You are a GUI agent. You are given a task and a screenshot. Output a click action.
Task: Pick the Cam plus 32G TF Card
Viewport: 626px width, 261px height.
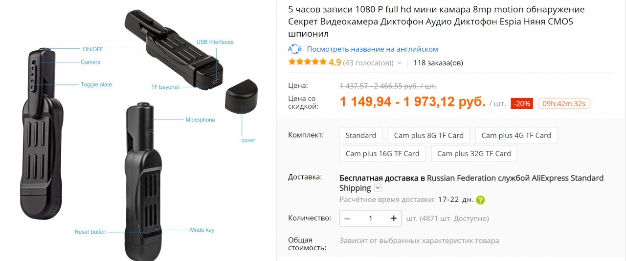(474, 153)
